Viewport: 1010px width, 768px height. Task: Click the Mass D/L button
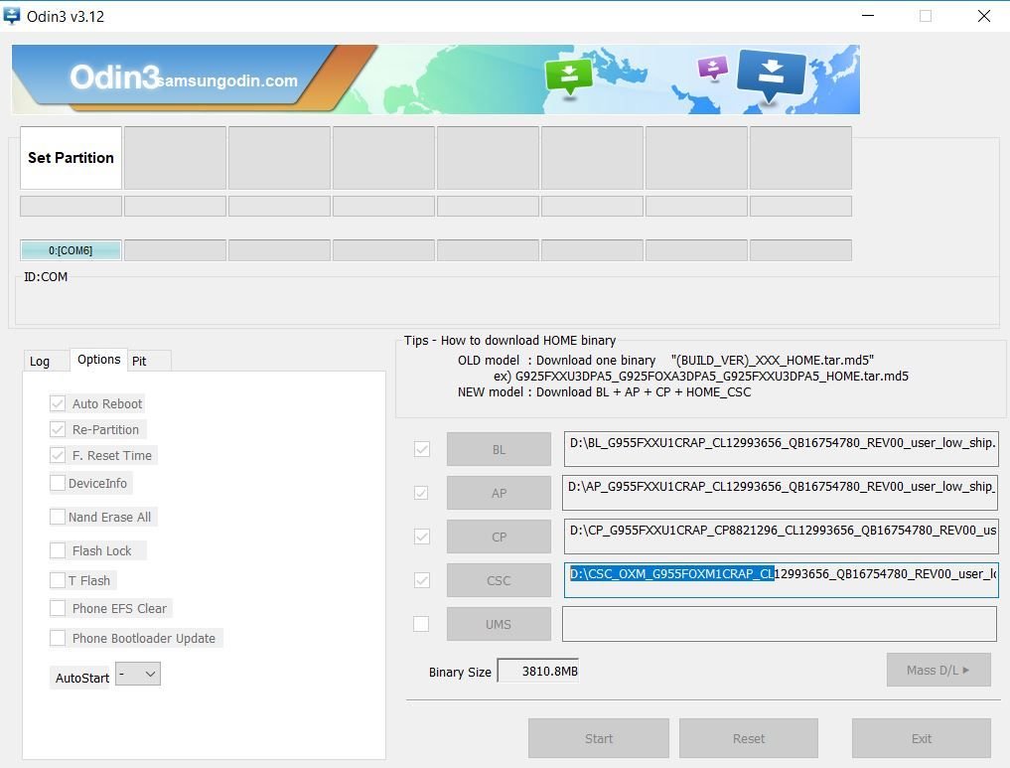point(938,670)
